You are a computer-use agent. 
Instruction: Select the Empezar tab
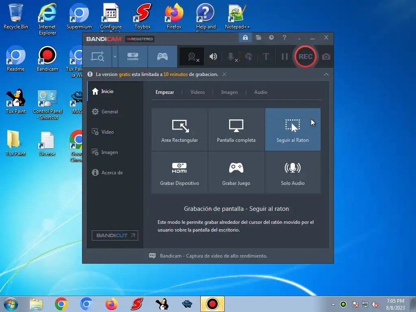[165, 92]
